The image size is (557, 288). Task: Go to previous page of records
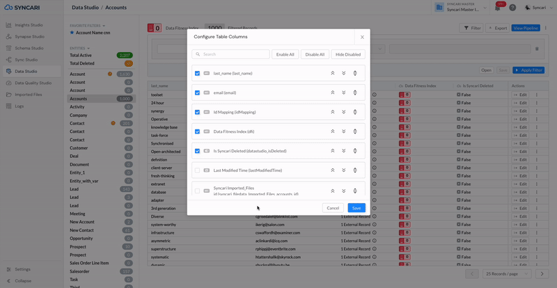pyautogui.click(x=472, y=273)
